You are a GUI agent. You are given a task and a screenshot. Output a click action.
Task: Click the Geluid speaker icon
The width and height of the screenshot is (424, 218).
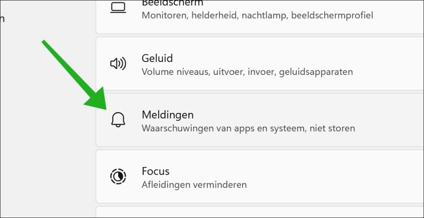pos(118,63)
